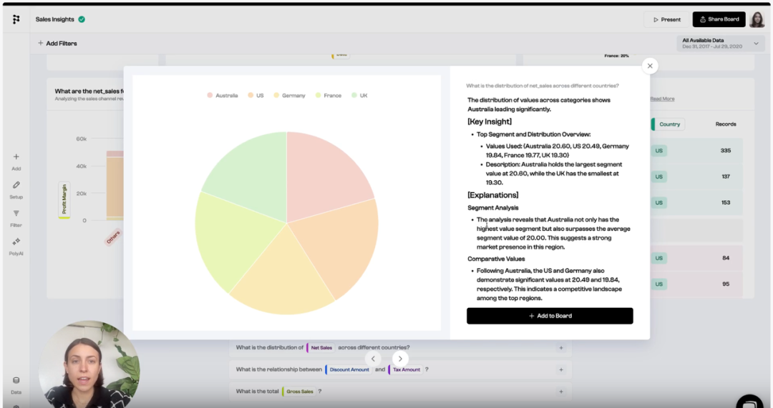
Task: Click the Add to Board button
Action: [550, 316]
